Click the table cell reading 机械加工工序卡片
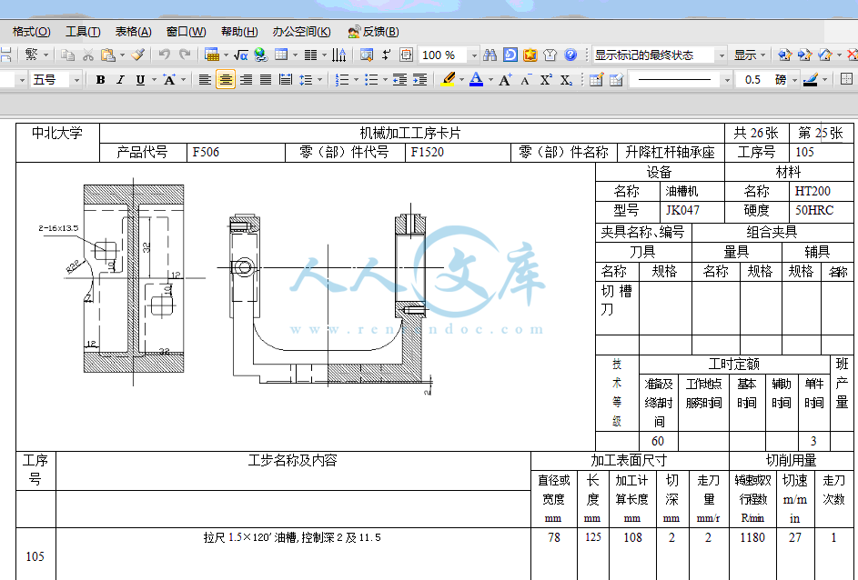This screenshot has width=858, height=580. coord(411,133)
